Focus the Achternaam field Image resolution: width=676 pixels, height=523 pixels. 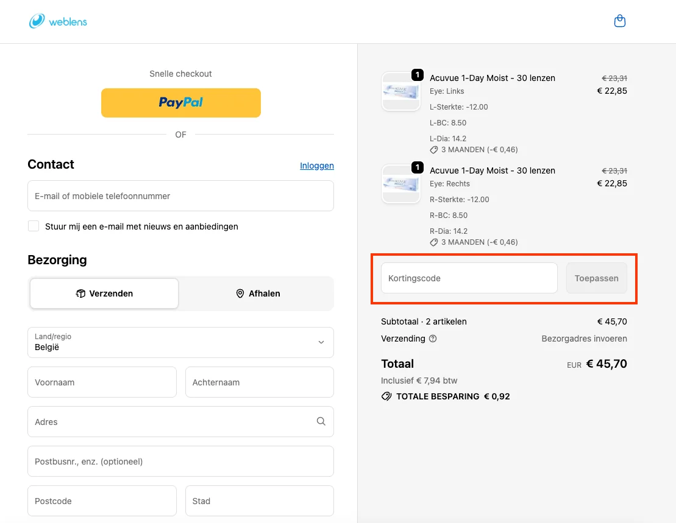coord(260,382)
